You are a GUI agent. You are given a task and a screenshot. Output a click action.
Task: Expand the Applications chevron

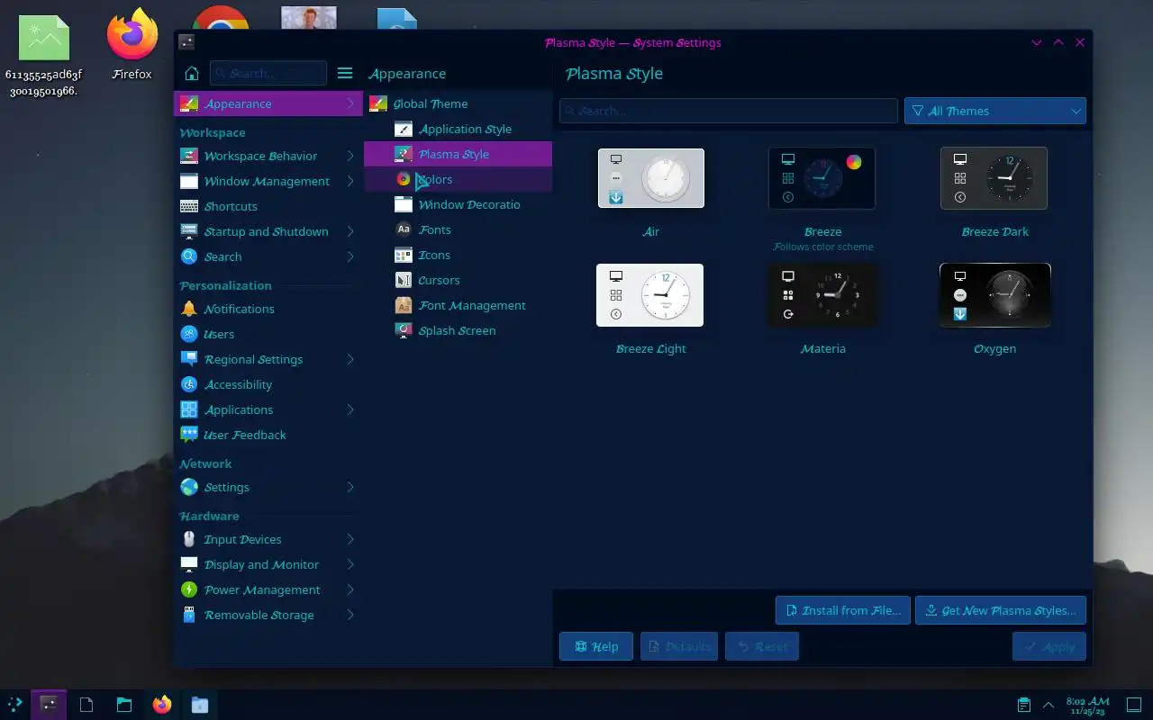(x=350, y=409)
